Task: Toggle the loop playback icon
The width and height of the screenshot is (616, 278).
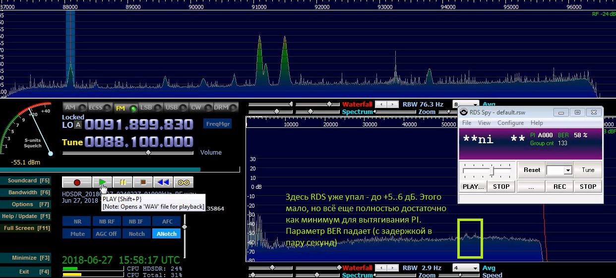Action: coord(184,182)
